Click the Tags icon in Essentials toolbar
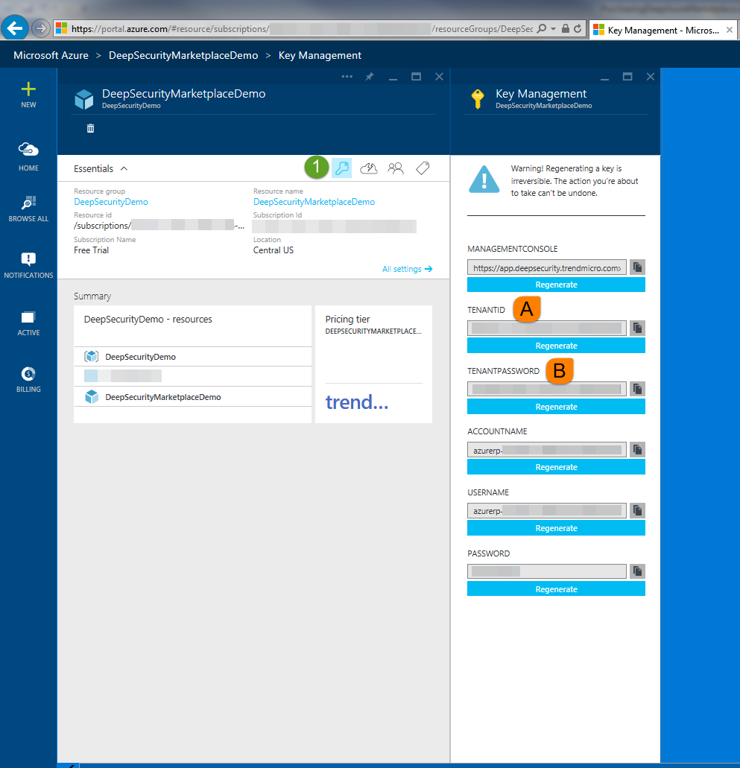Image resolution: width=740 pixels, height=768 pixels. (423, 168)
